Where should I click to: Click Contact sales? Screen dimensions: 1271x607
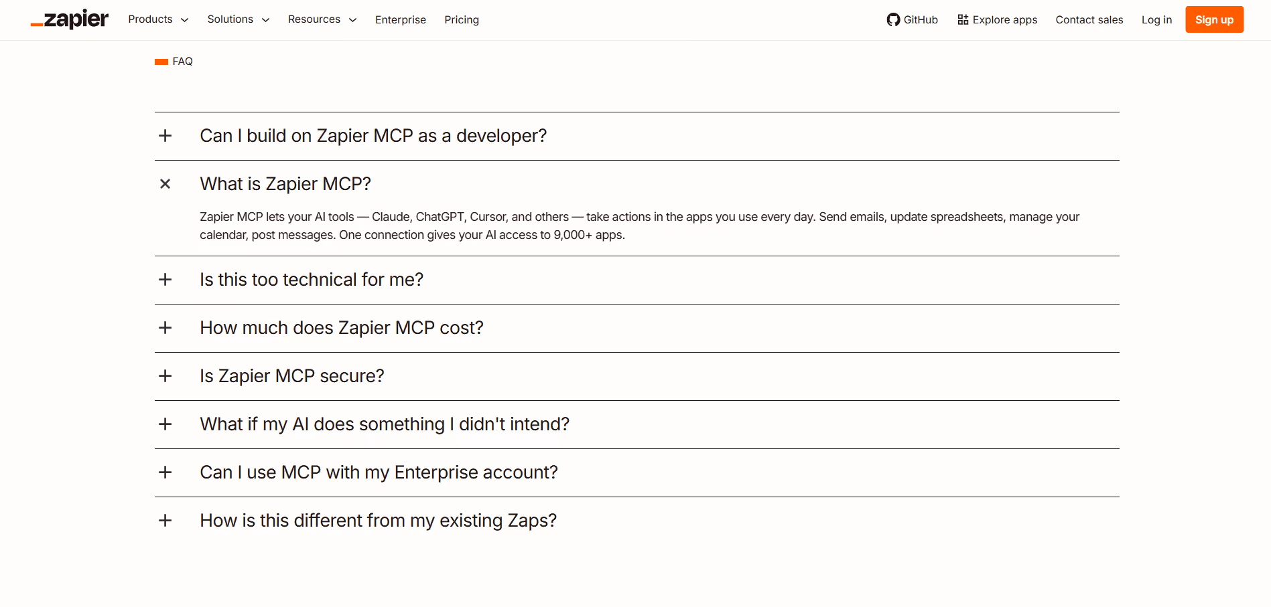(x=1089, y=20)
